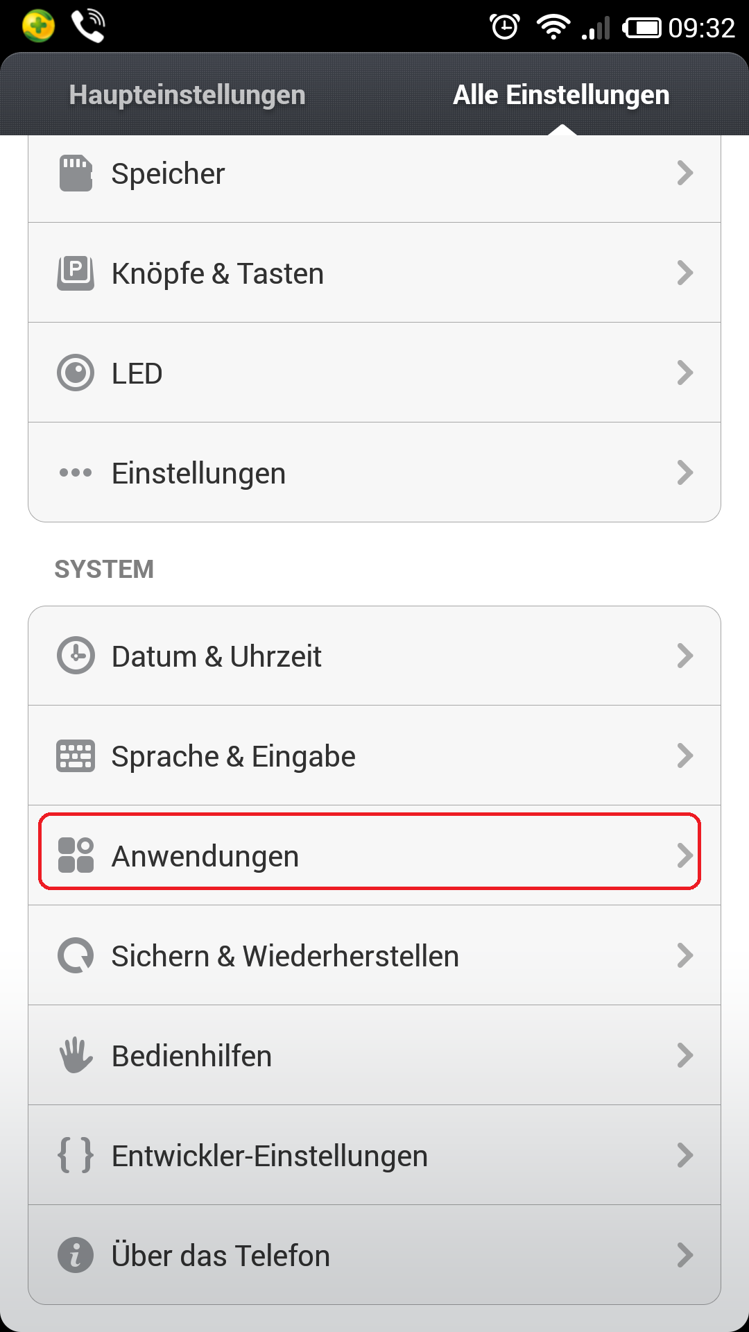Image resolution: width=749 pixels, height=1332 pixels.
Task: Tap the phone call status bar icon
Action: (x=89, y=26)
